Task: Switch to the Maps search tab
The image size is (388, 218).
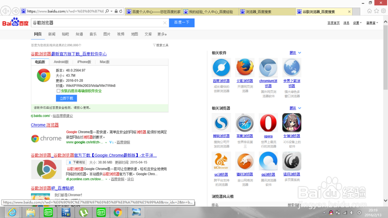Action: [134, 34]
